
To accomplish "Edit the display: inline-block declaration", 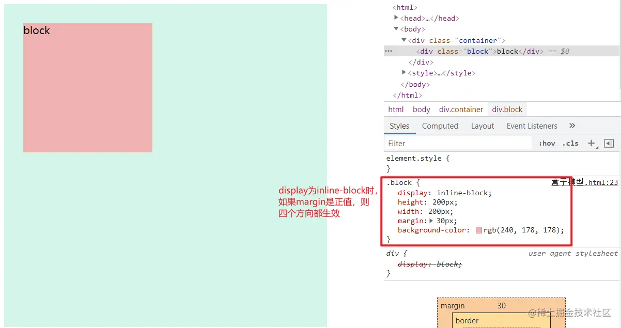I will pos(445,193).
